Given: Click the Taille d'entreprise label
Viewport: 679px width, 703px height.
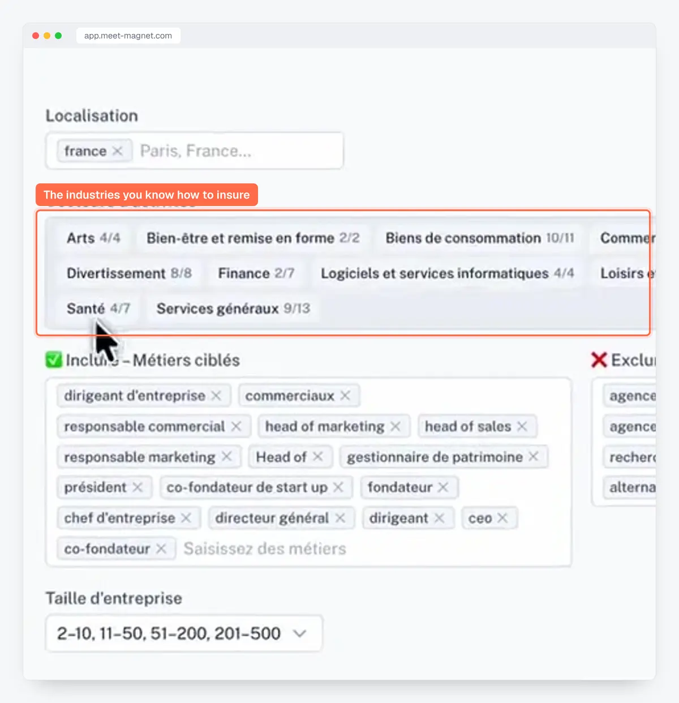Looking at the screenshot, I should (x=114, y=598).
